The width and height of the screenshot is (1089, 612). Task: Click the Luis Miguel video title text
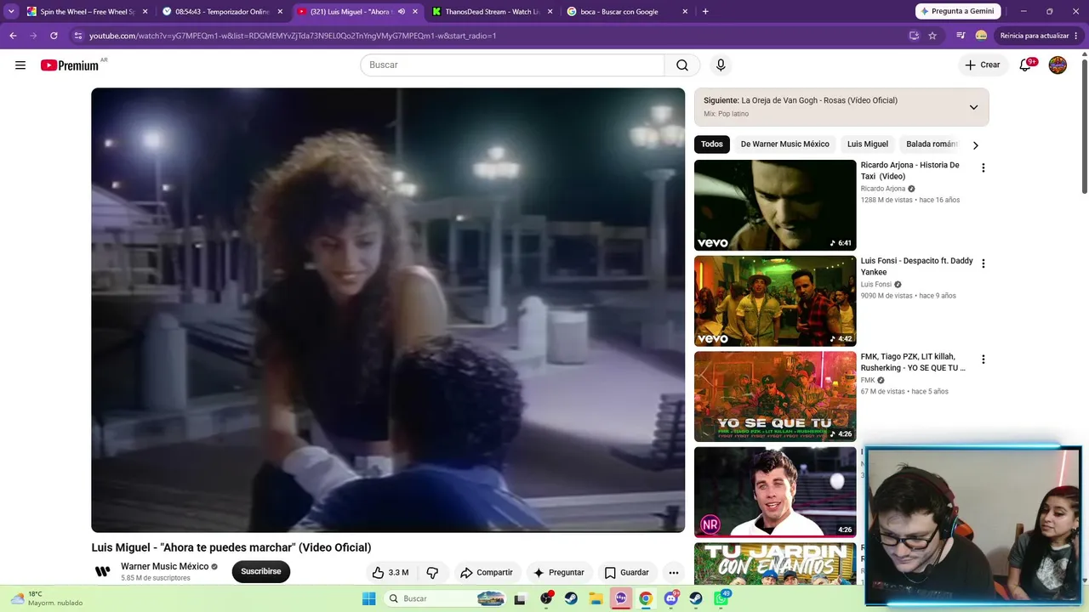(x=231, y=547)
